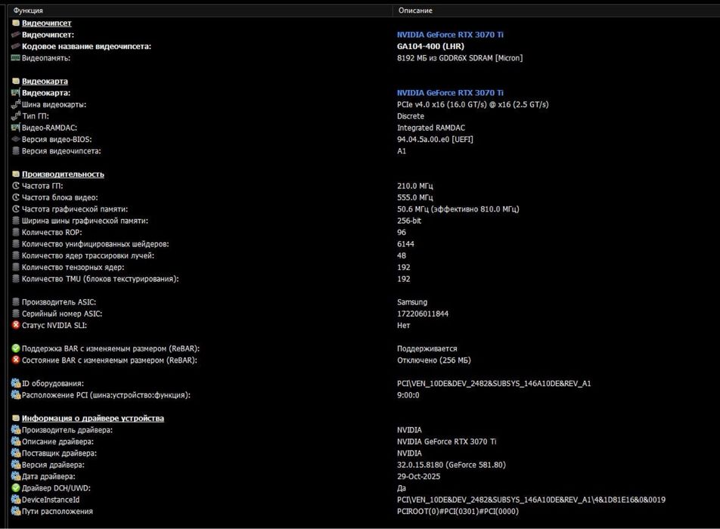Click the ID оборудования device icon
The width and height of the screenshot is (720, 529).
coord(16,384)
